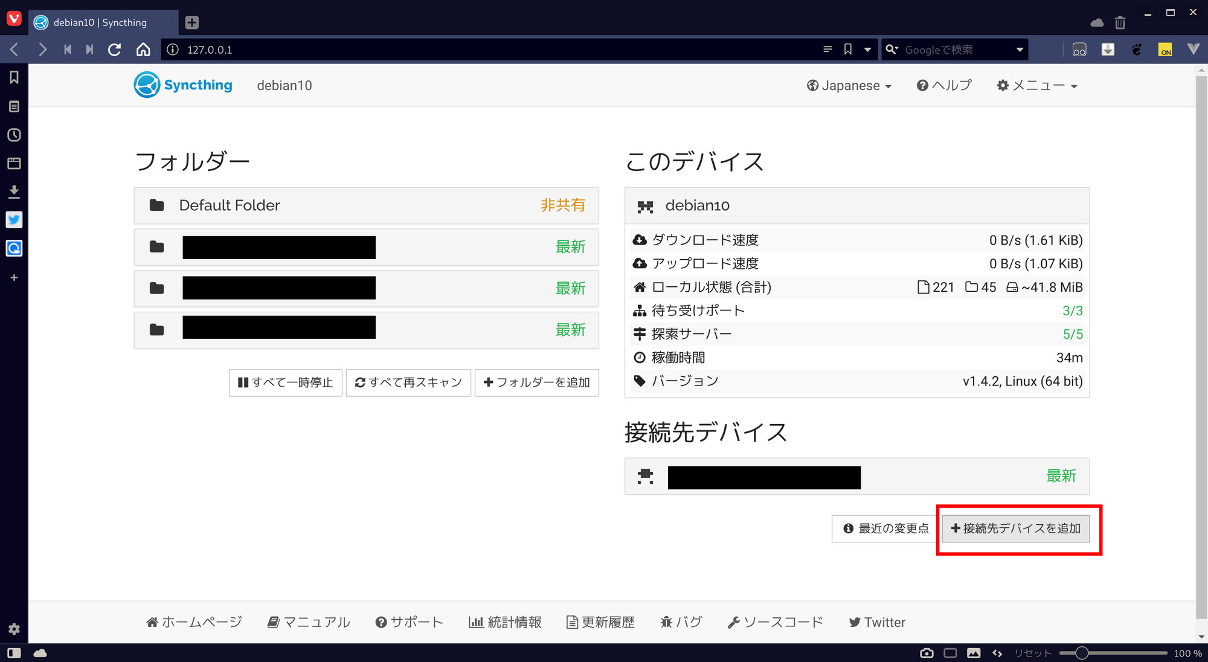1208x662 pixels.
Task: Open the Notes side panel
Action: 14,106
